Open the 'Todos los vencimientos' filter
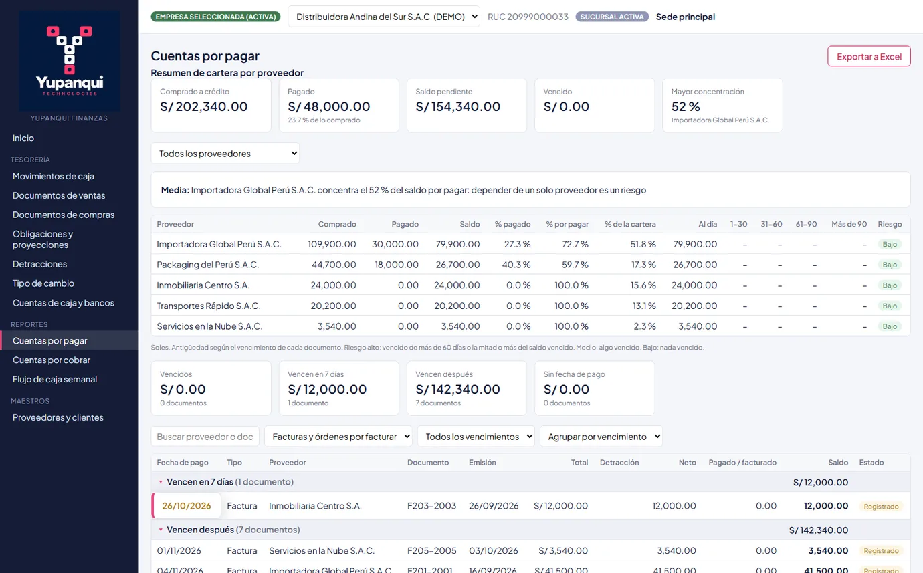 [476, 437]
